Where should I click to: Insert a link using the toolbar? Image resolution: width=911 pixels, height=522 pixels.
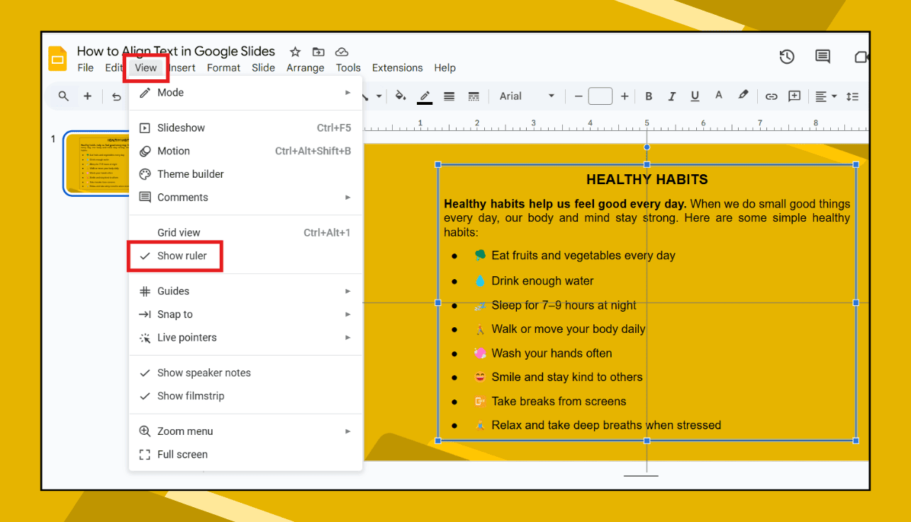pos(771,96)
